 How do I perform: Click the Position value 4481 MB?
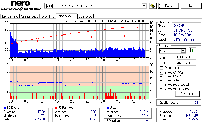click(x=192, y=116)
